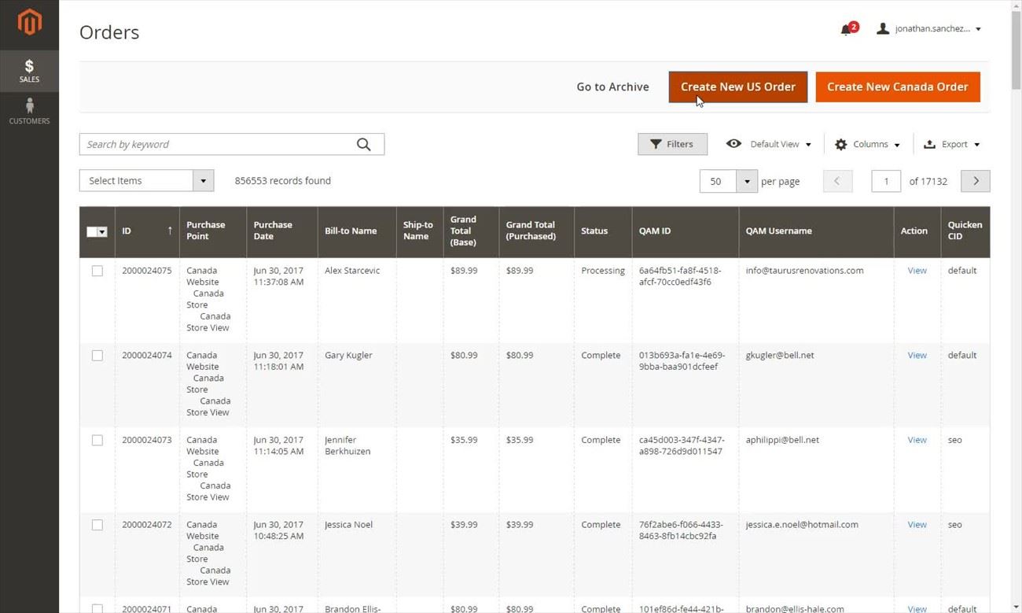Click the Magento logo icon
The image size is (1022, 613).
click(x=29, y=23)
